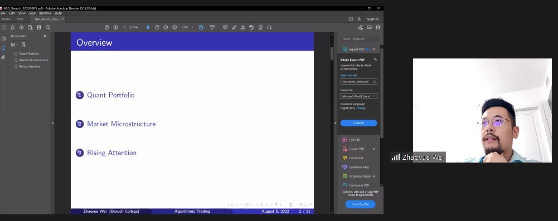Click the Convert button
Image resolution: width=558 pixels, height=221 pixels.
click(x=359, y=123)
